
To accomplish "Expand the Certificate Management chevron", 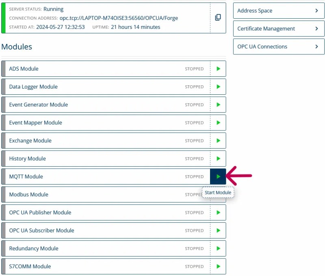I will (316, 28).
